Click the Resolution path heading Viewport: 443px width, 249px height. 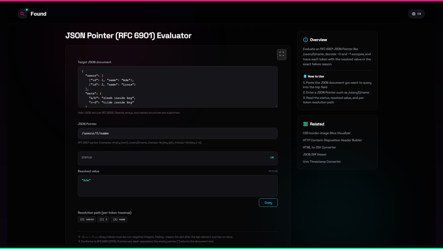pos(104,213)
